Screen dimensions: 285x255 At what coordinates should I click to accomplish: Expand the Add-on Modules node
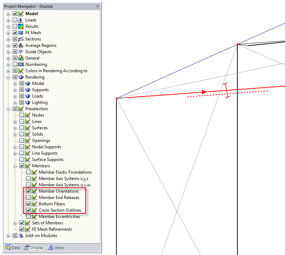click(x=8, y=236)
